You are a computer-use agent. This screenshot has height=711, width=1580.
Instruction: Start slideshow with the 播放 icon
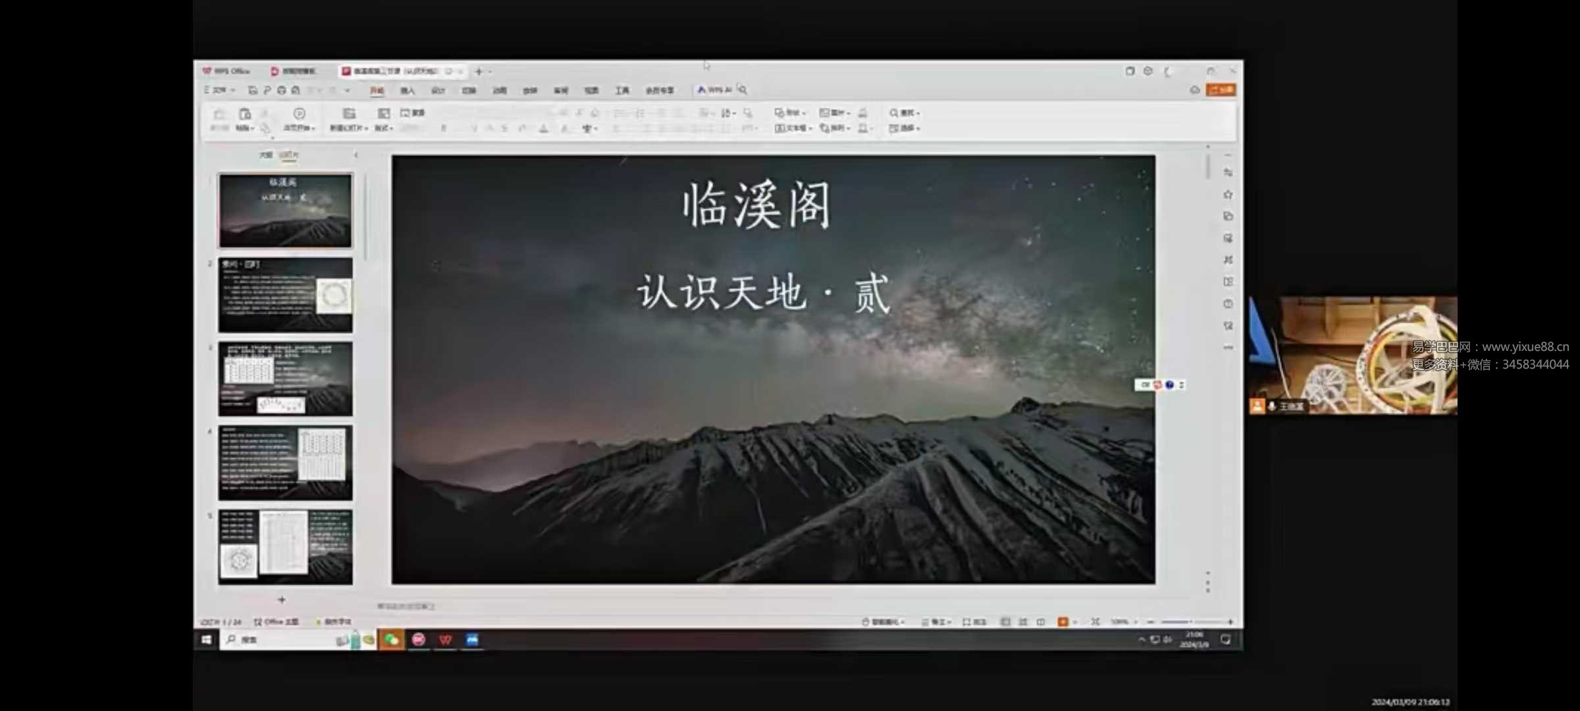click(x=1063, y=621)
